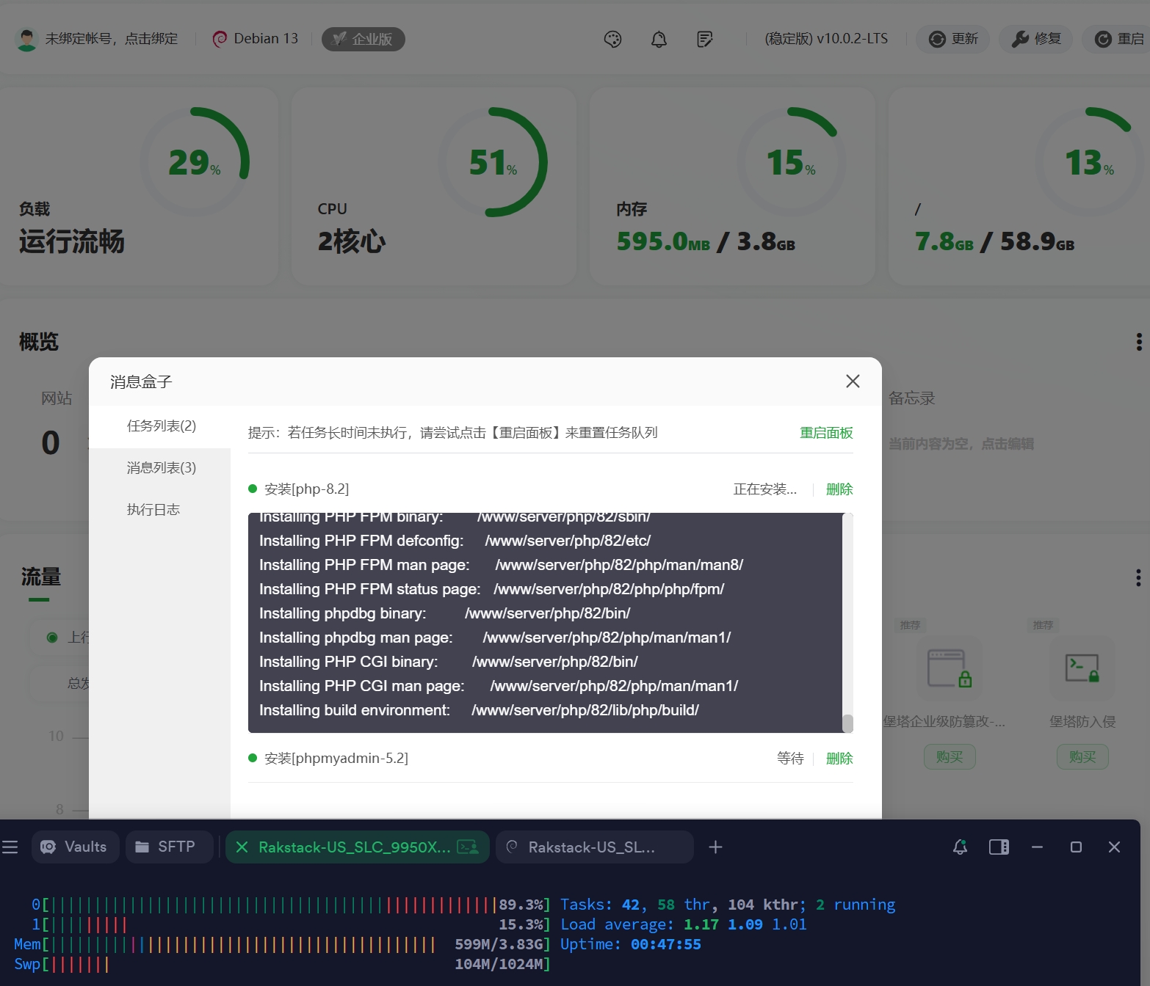Open the terminal app hamburger menu

[10, 847]
